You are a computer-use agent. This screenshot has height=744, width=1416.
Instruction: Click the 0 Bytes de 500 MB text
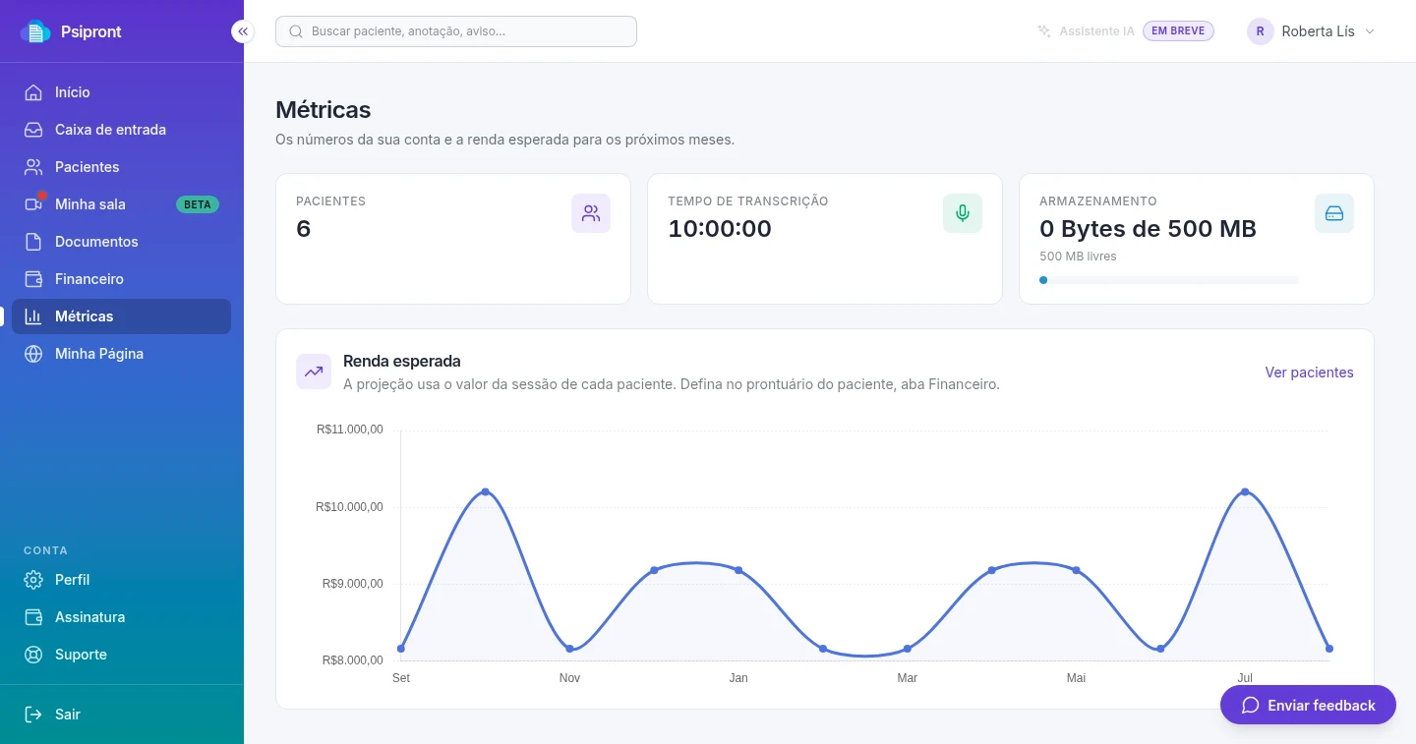coord(1148,229)
